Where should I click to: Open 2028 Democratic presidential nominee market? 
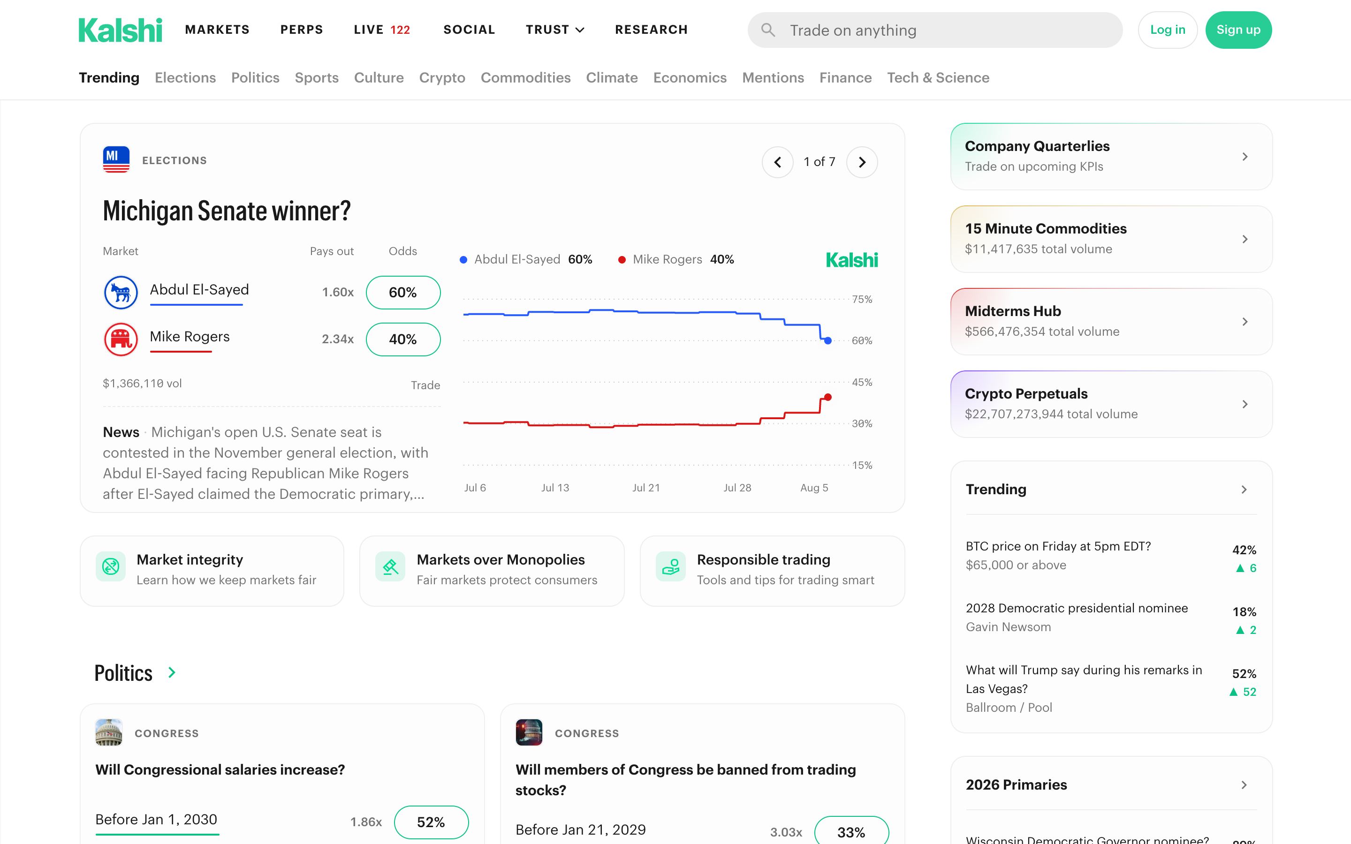[x=1111, y=618]
